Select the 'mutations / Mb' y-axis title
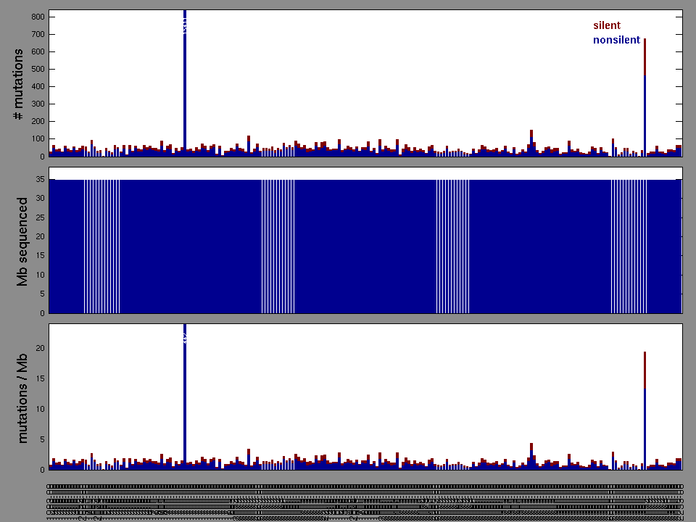Image resolution: width=696 pixels, height=522 pixels. pyautogui.click(x=22, y=397)
